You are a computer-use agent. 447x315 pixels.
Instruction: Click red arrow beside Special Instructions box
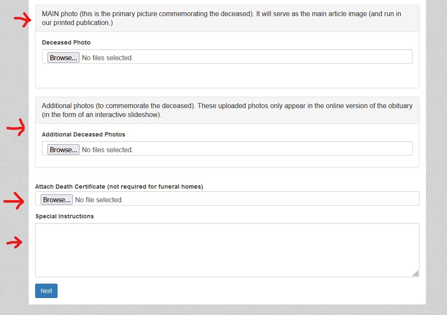[15, 243]
